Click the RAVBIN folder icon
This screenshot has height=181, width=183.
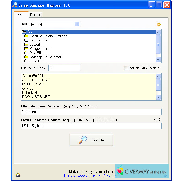pos(26,53)
